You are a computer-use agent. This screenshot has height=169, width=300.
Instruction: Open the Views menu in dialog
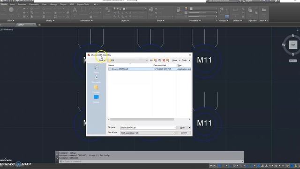pyautogui.click(x=176, y=61)
